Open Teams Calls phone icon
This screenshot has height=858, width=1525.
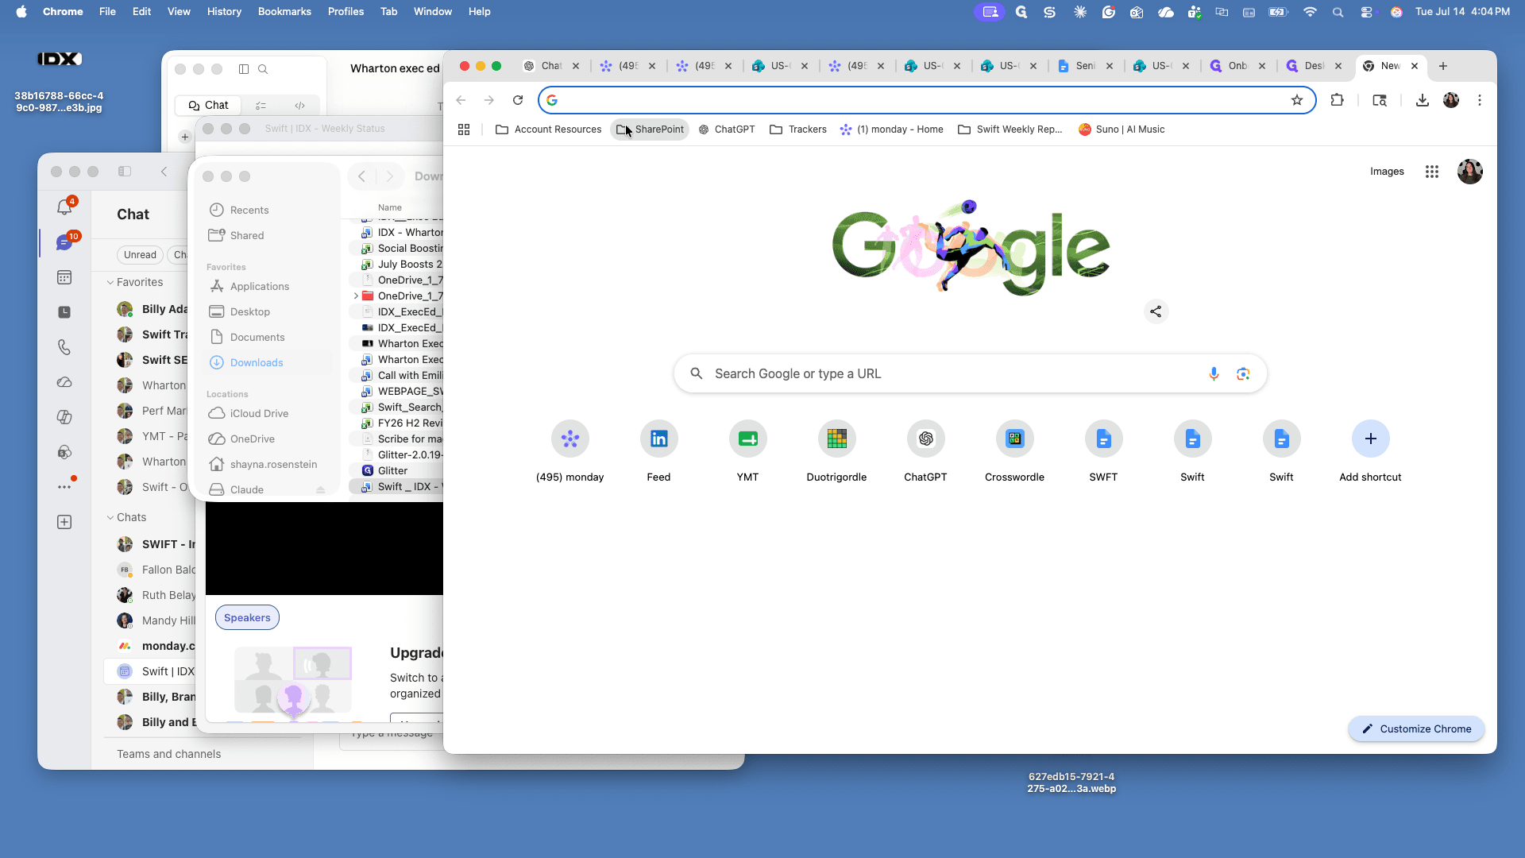pos(64,347)
